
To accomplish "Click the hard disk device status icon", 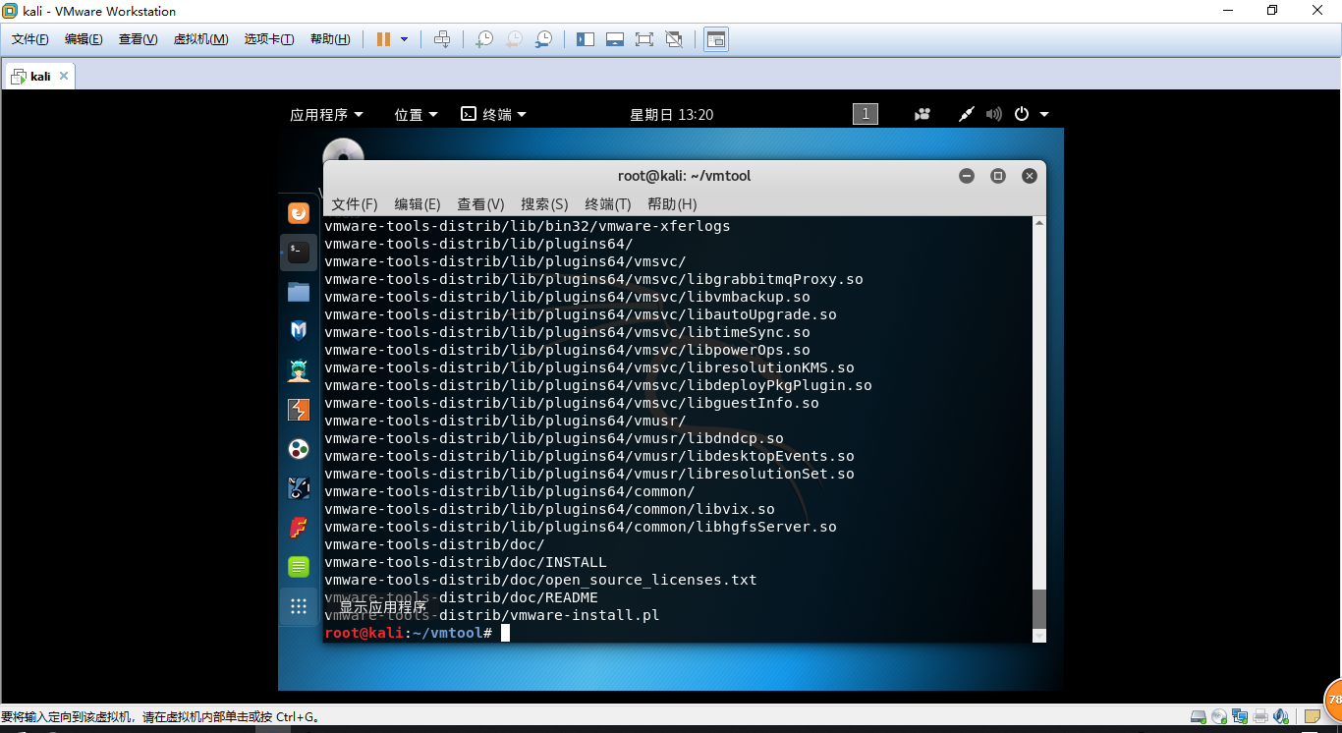I will 1198,716.
